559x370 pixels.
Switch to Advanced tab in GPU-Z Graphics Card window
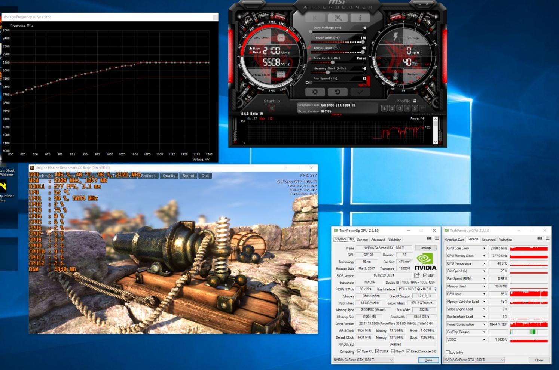pos(378,240)
